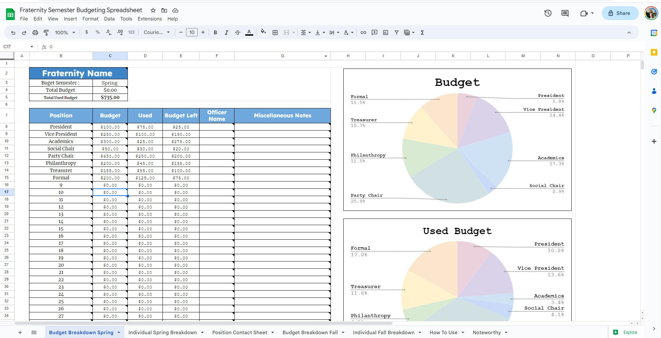Select the Paint format tool
661x338 pixels.
[x=46, y=33]
